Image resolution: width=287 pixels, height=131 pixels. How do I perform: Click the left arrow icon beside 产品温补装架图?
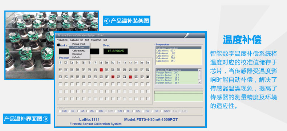[x=107, y=21]
